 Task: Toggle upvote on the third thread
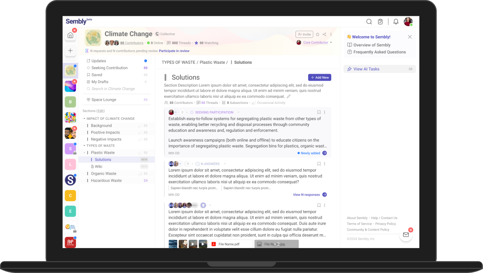pyautogui.click(x=203, y=205)
